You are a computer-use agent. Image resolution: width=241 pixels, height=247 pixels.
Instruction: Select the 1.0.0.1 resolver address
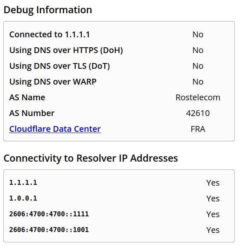23,199
